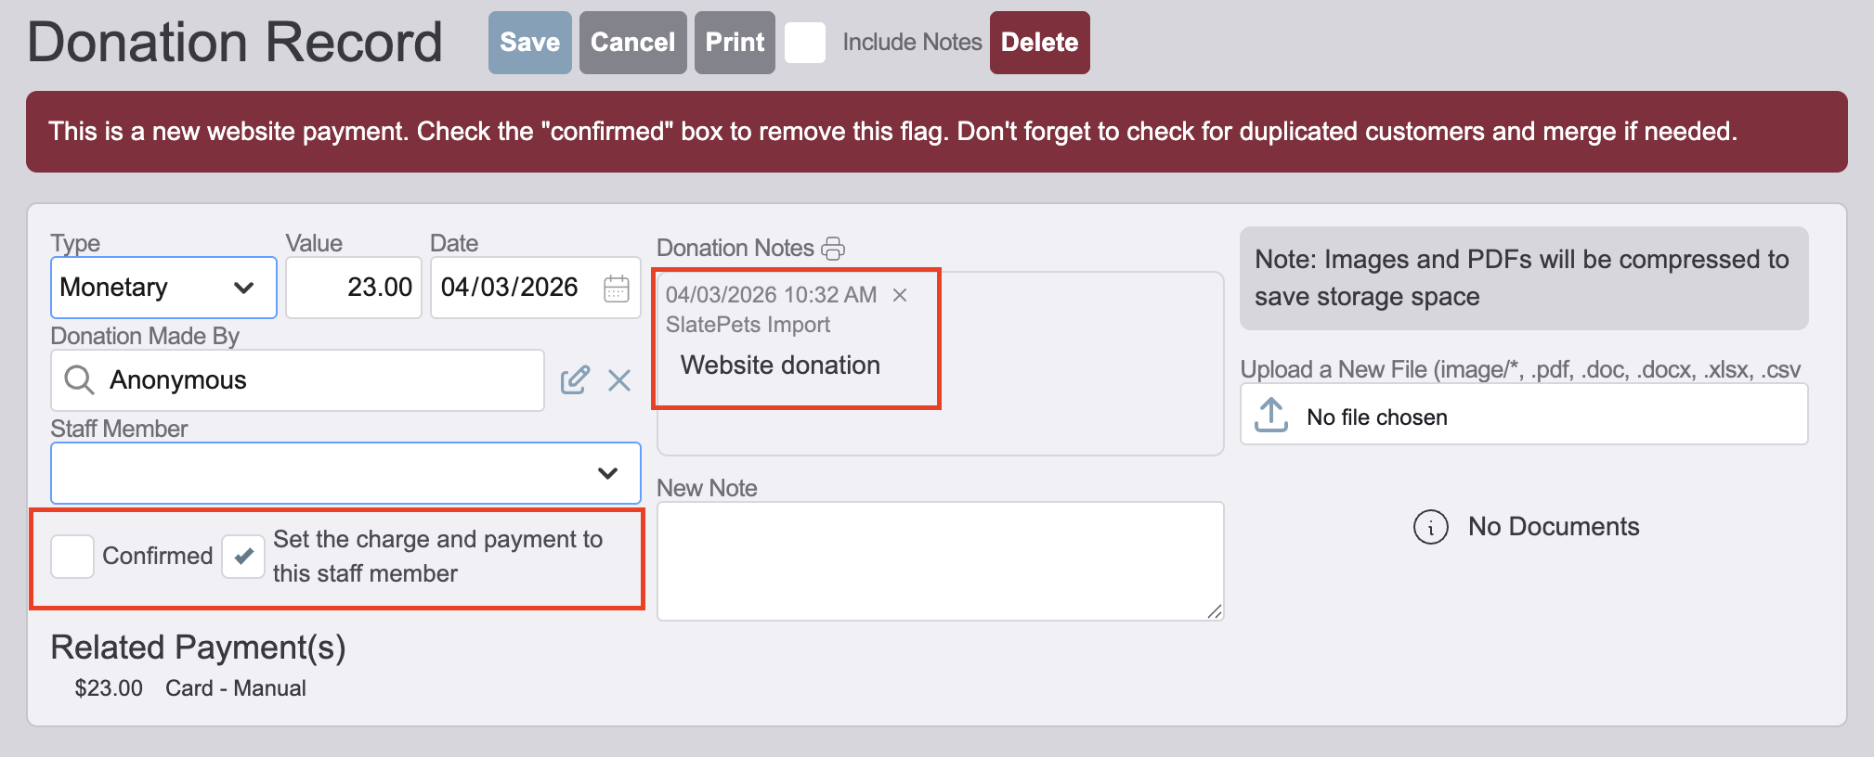Click the Print button
Viewport: 1874px width, 757px height.
coord(734,42)
